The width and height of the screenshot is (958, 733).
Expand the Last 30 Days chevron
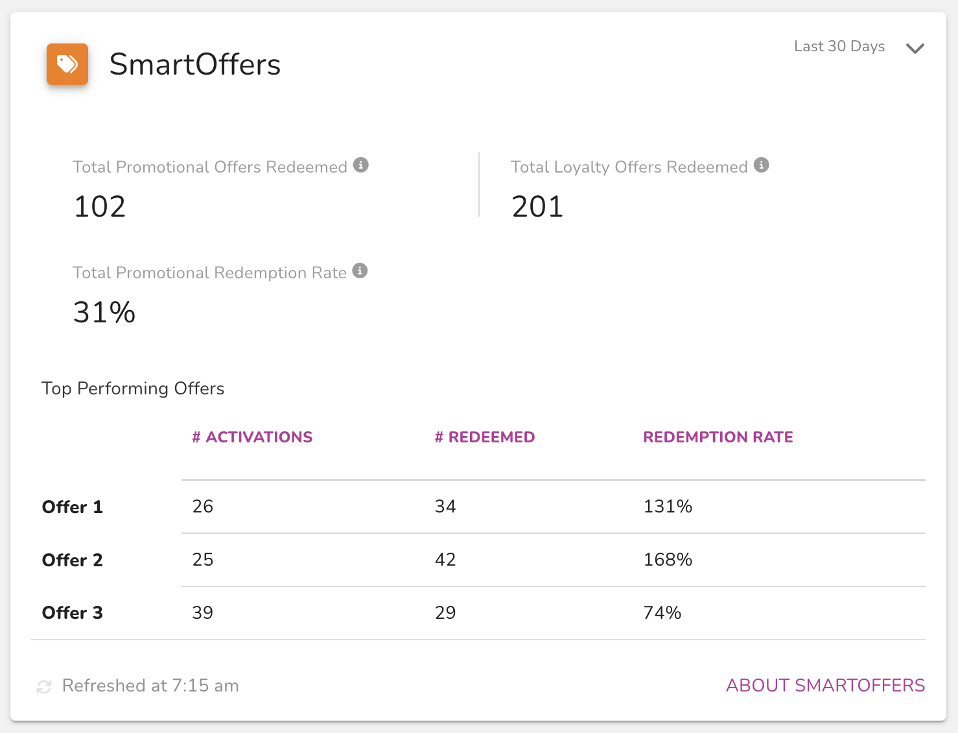[915, 48]
